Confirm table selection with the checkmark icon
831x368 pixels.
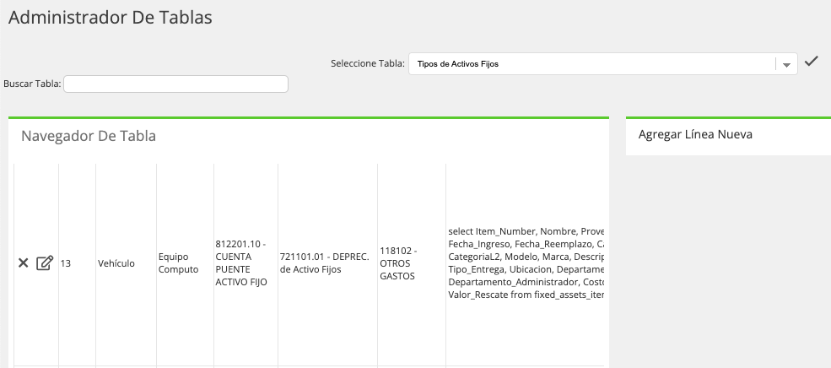(x=811, y=62)
